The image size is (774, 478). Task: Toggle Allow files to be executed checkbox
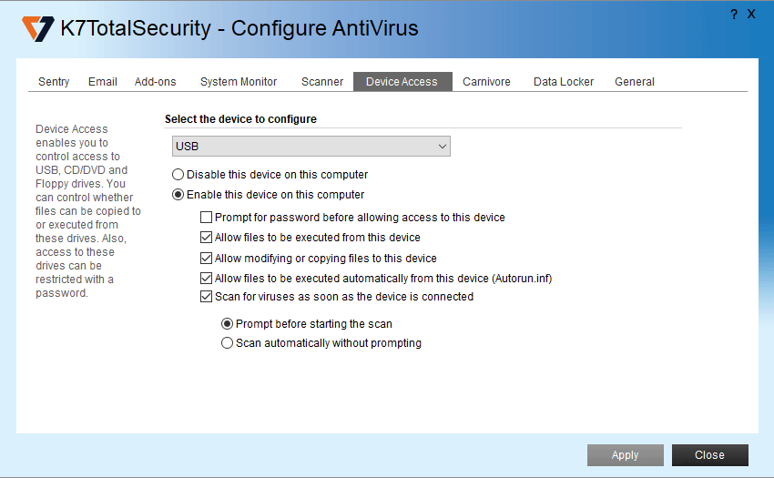click(x=207, y=238)
